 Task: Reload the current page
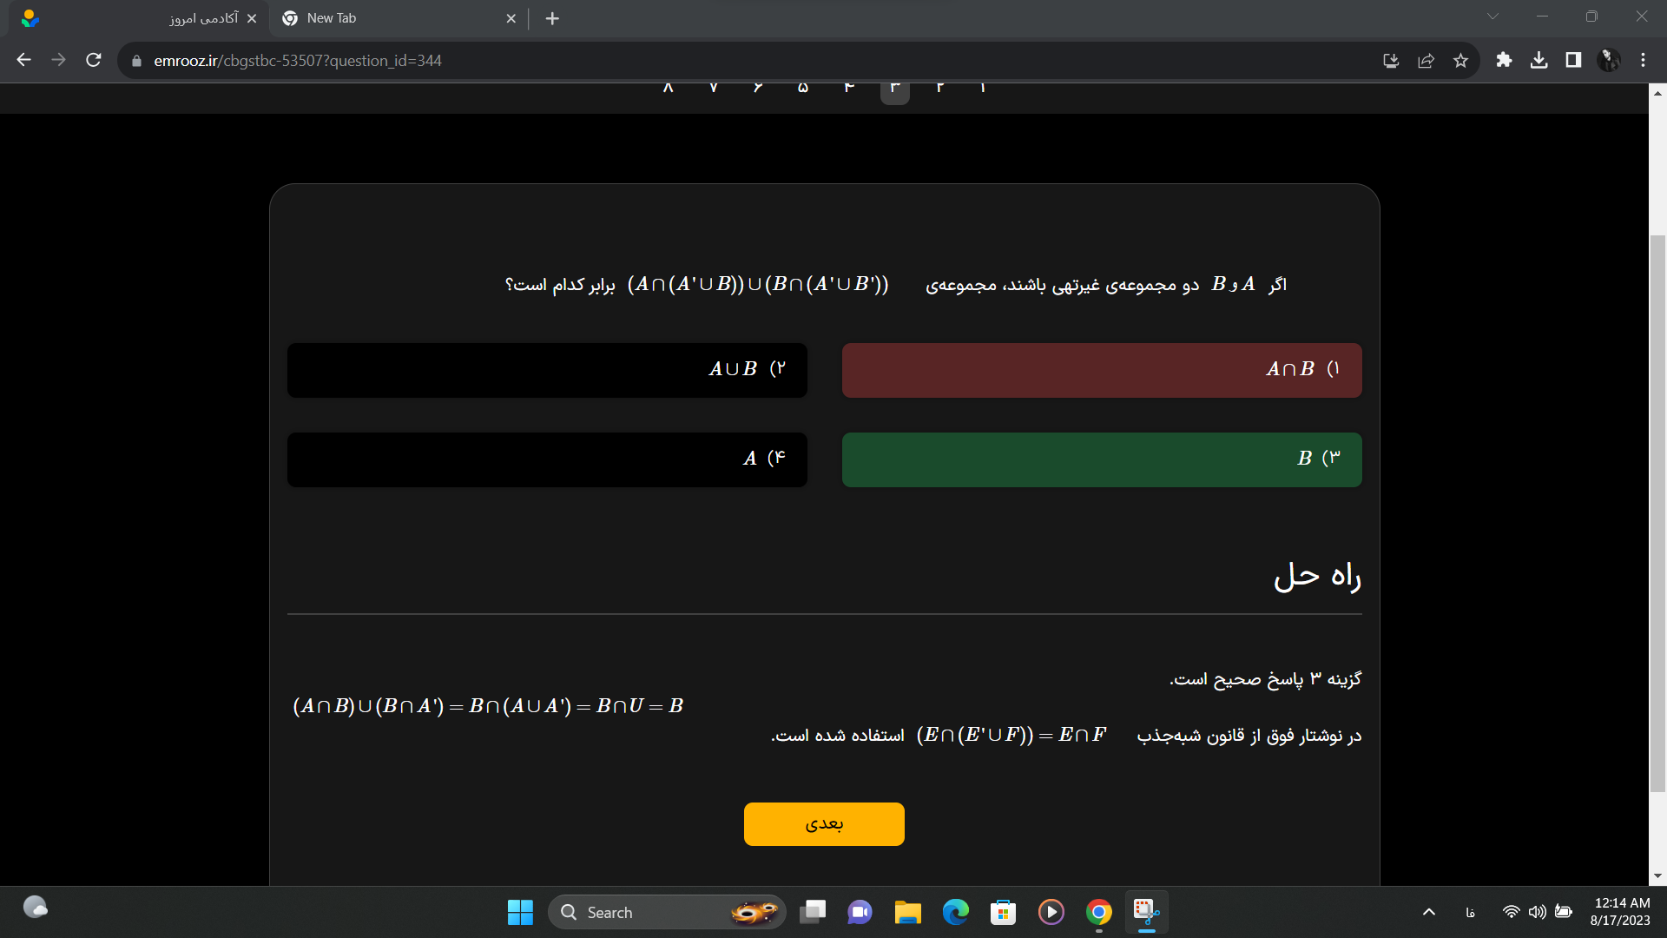pos(94,60)
